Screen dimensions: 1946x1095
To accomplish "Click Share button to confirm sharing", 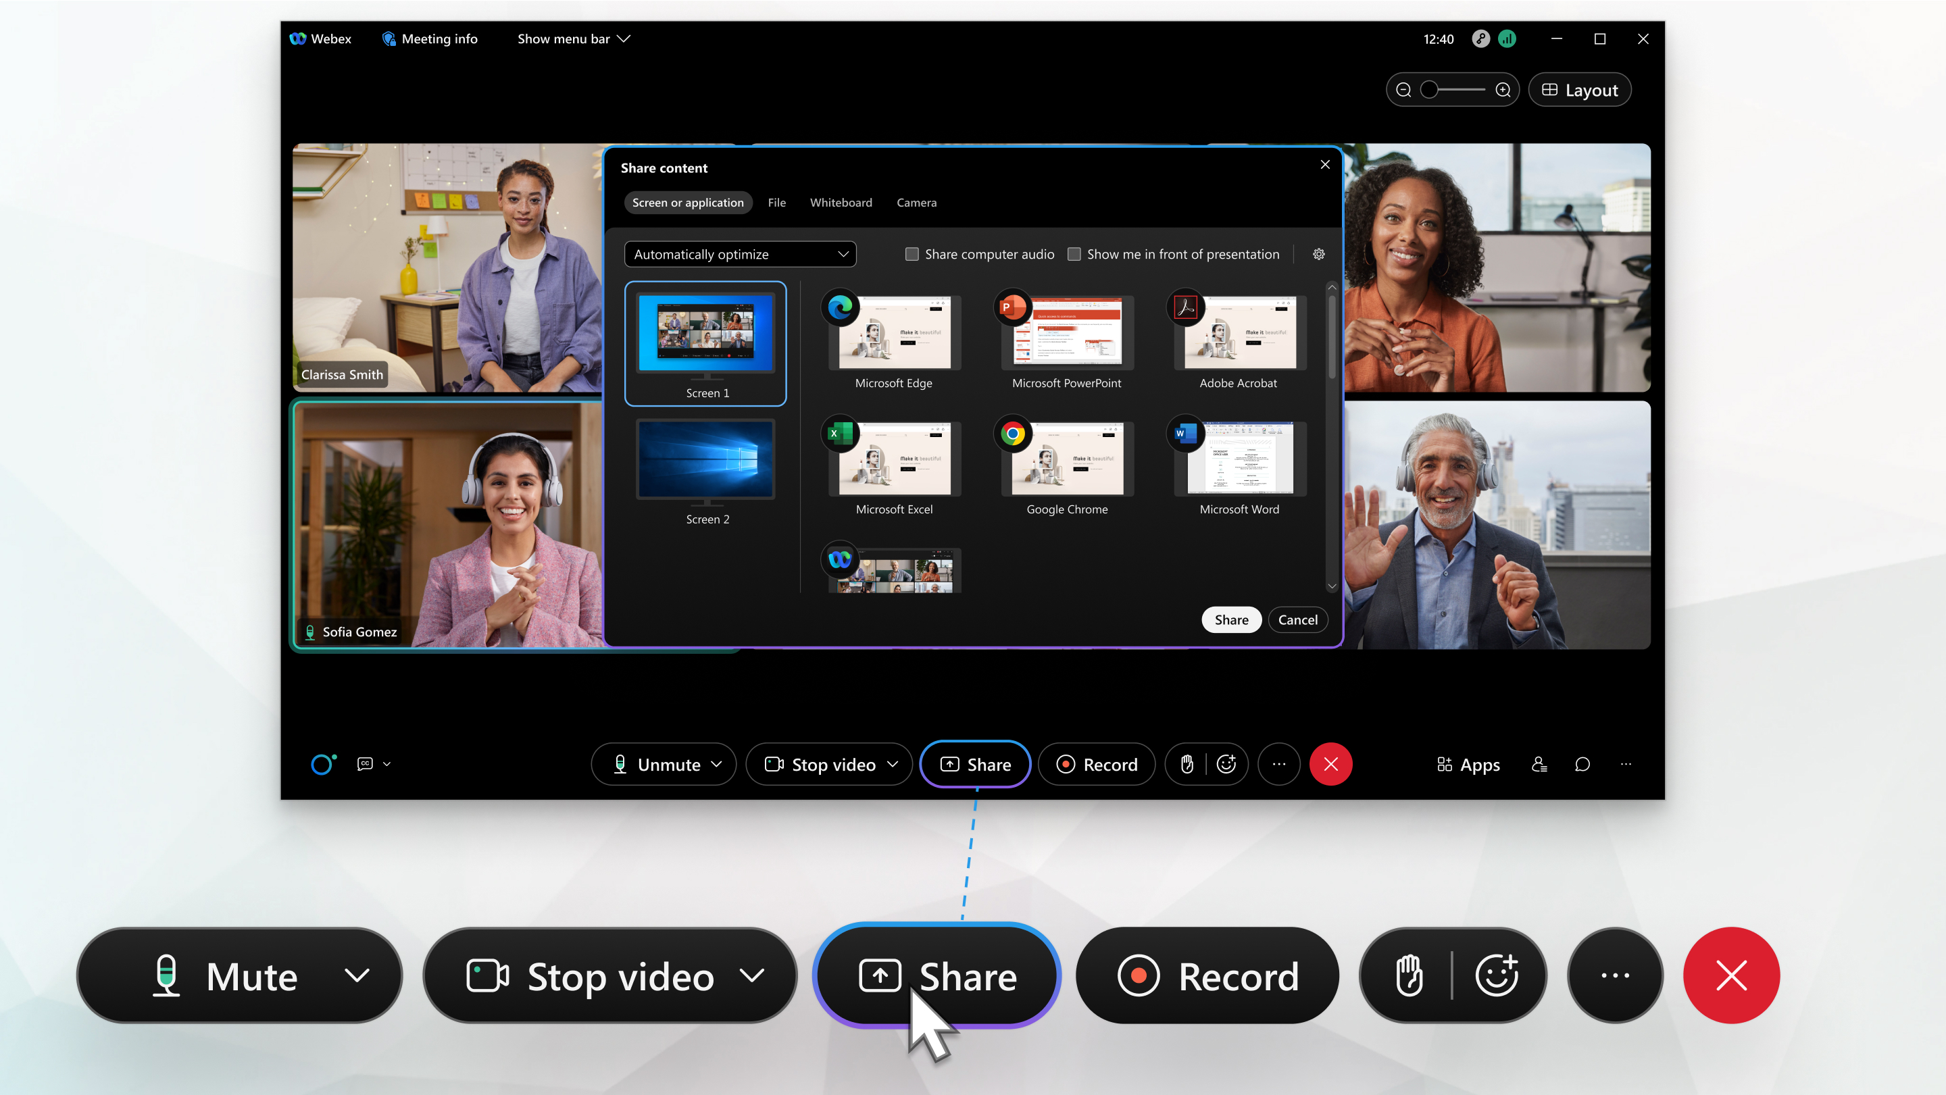I will click(x=1231, y=618).
